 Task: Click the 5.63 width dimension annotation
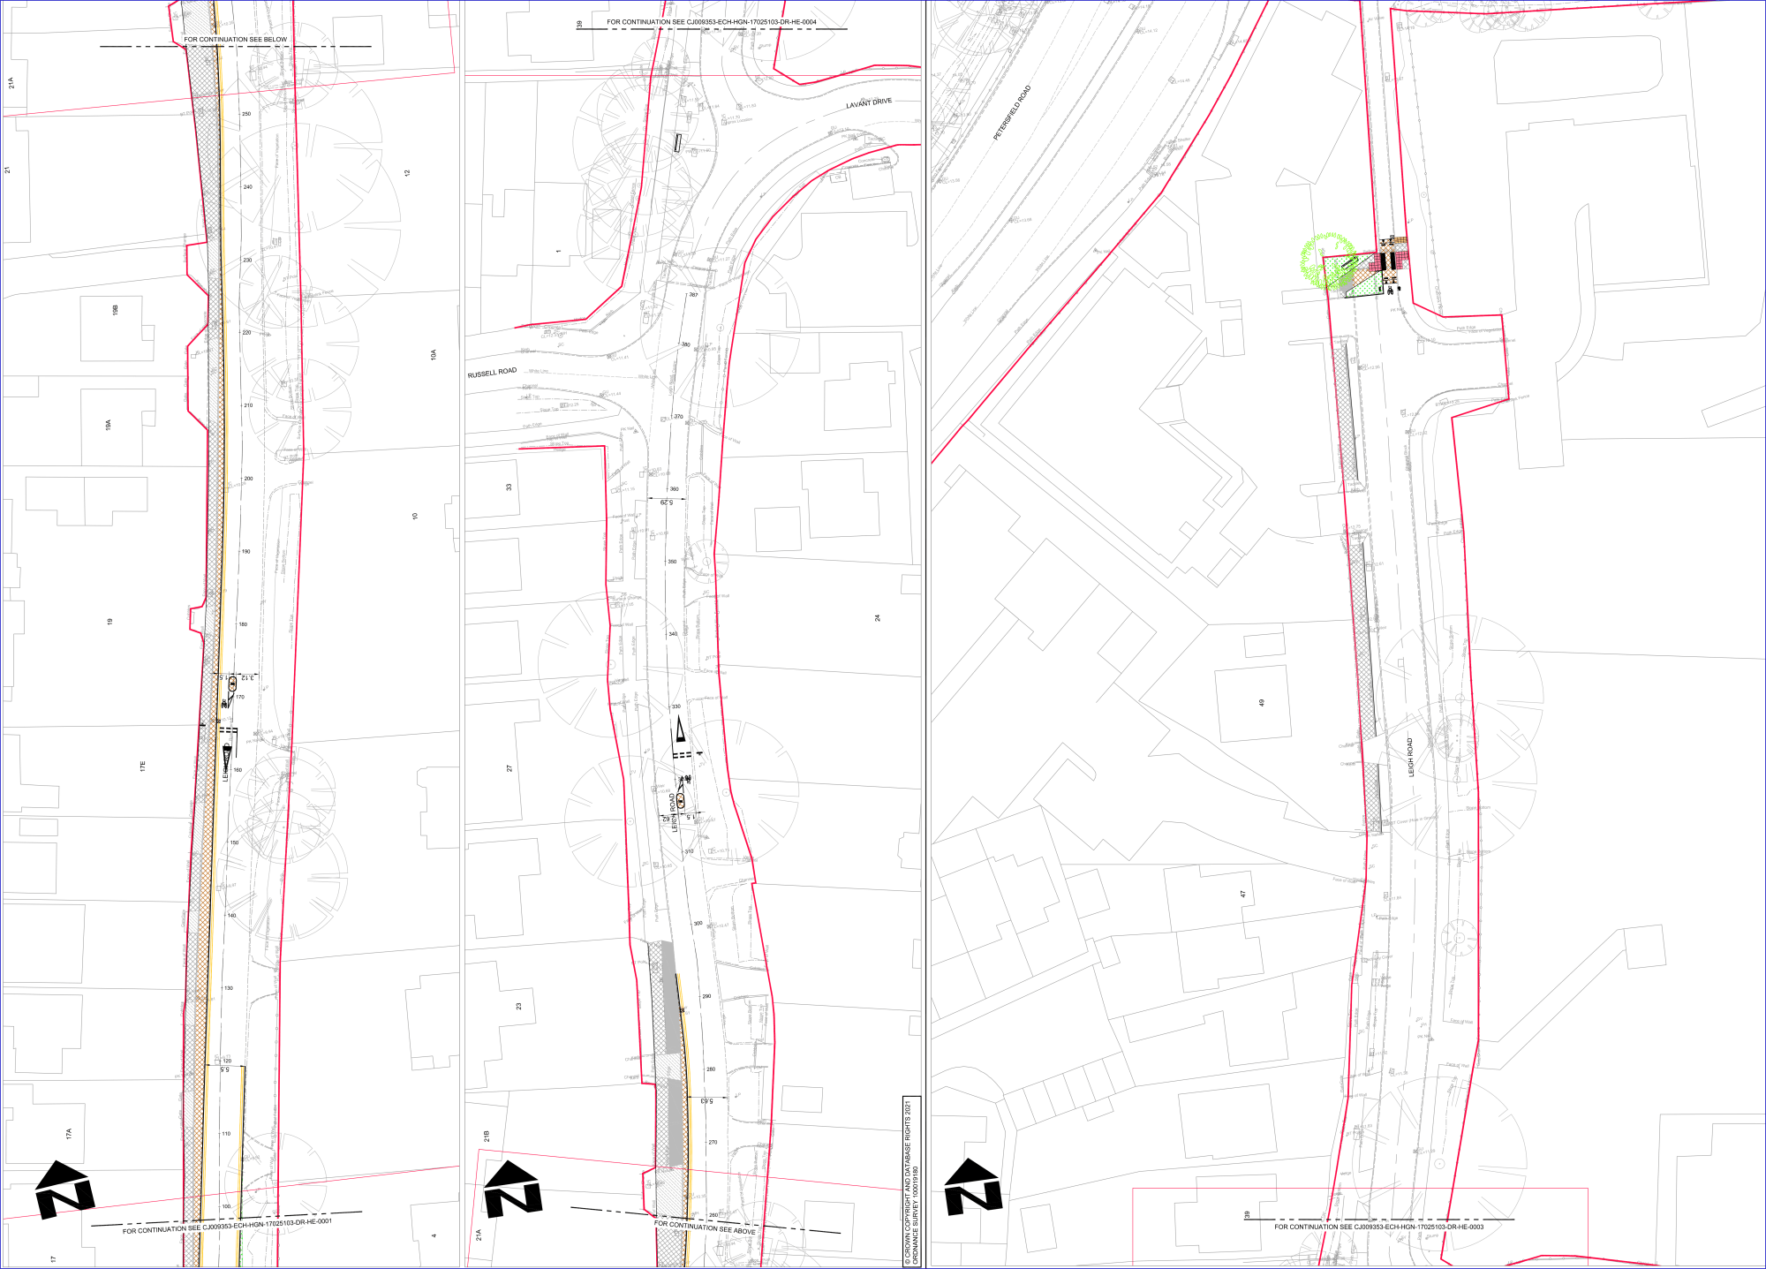(x=706, y=1101)
